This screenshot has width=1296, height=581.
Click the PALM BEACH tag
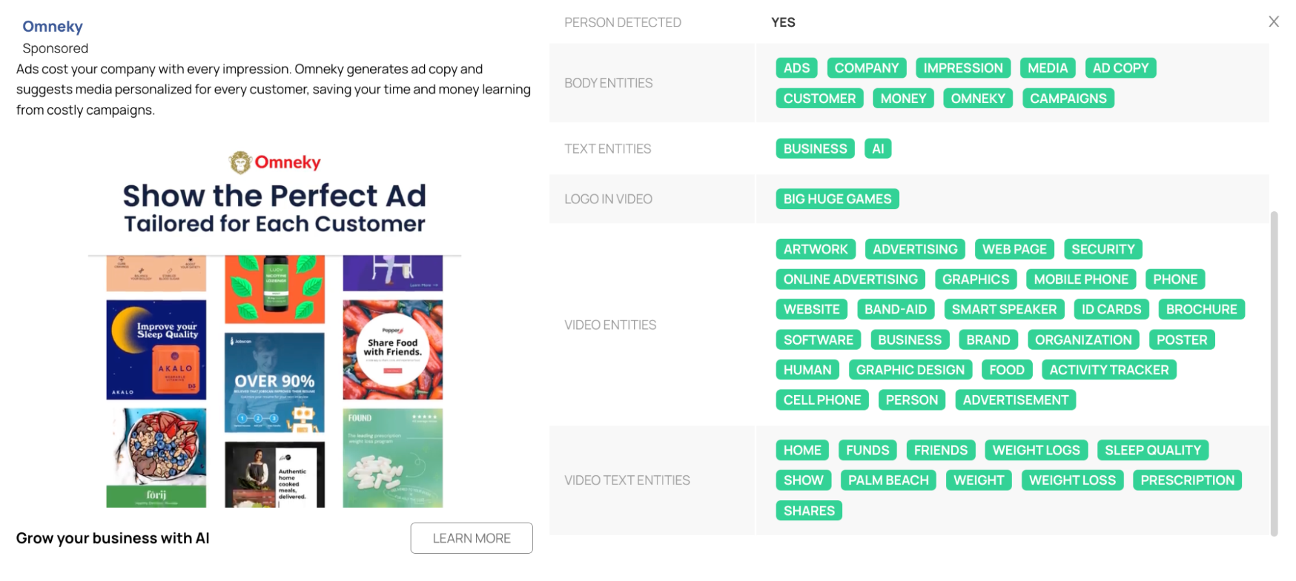pos(888,481)
